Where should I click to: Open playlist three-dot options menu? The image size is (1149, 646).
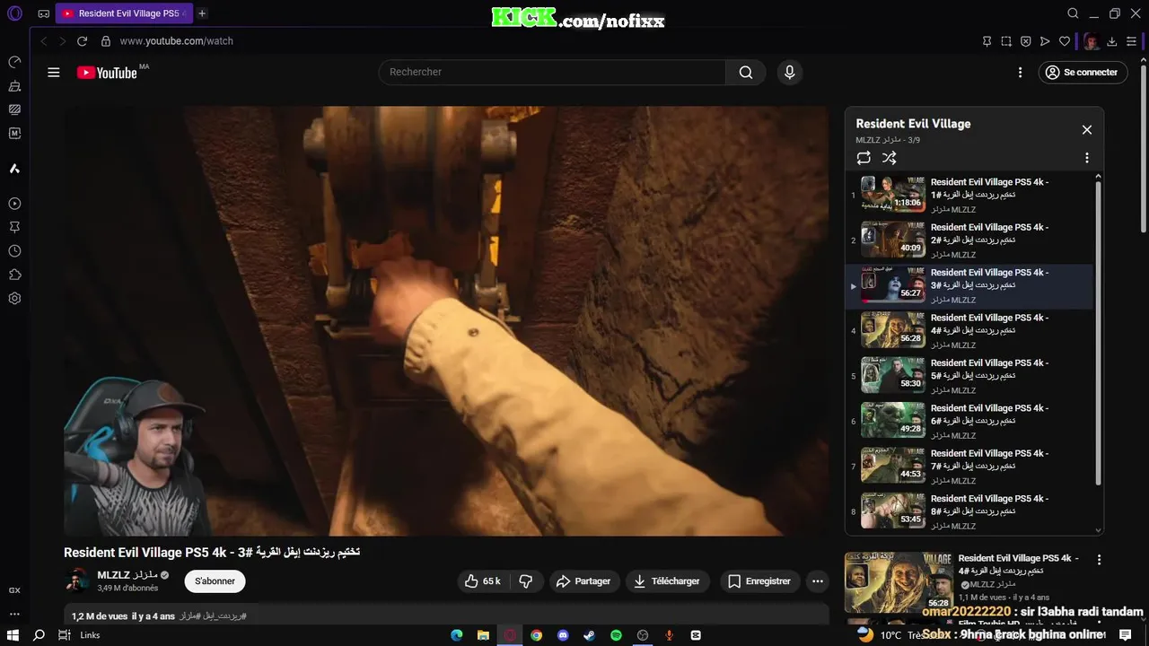[x=1087, y=158]
